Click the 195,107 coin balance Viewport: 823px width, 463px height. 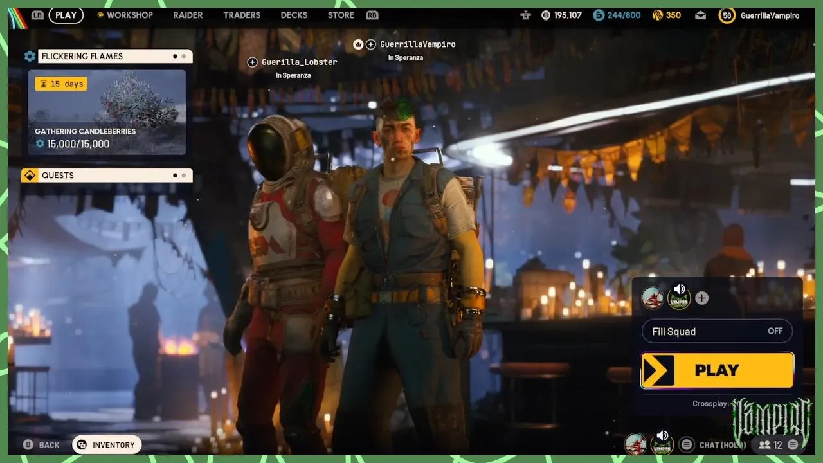568,15
